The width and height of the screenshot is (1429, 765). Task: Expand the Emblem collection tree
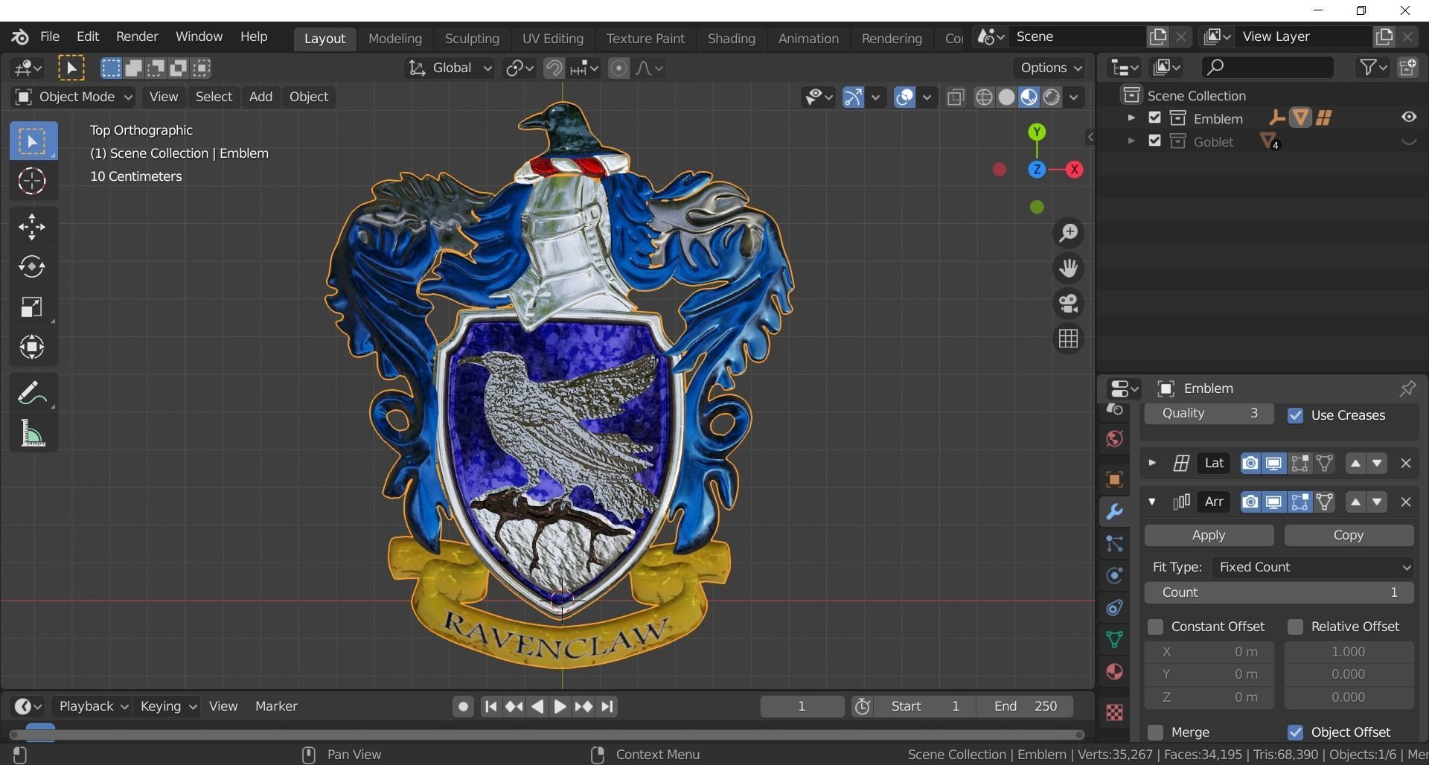[x=1131, y=118]
